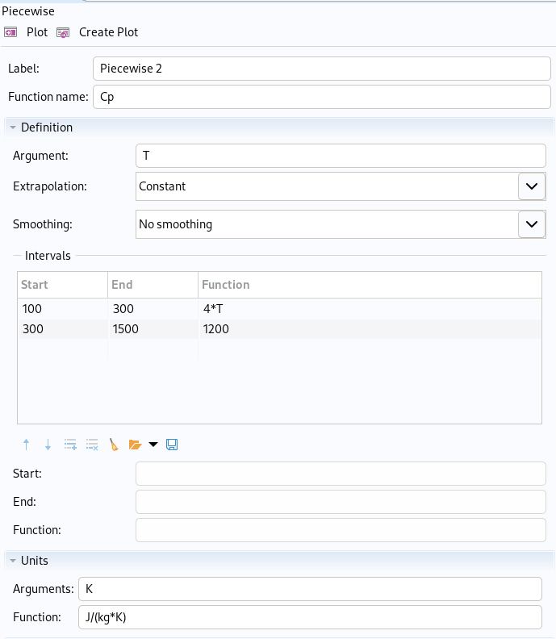Open the load options arrow beside the folder

coord(153,445)
